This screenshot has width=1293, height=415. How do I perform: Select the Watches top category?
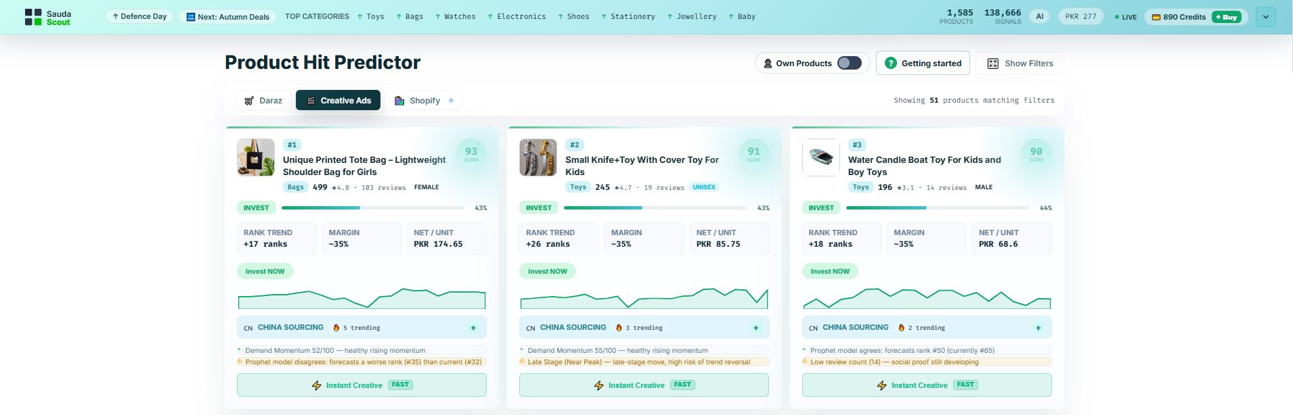point(455,16)
